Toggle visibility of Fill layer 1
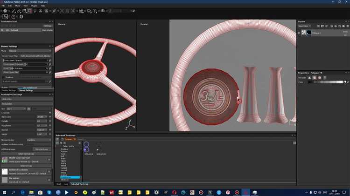 tap(299, 33)
